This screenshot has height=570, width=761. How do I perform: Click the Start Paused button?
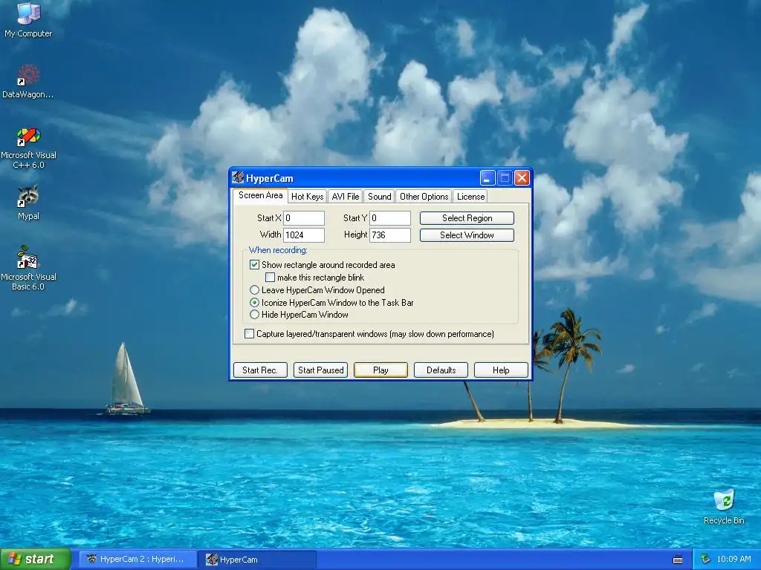pos(320,370)
